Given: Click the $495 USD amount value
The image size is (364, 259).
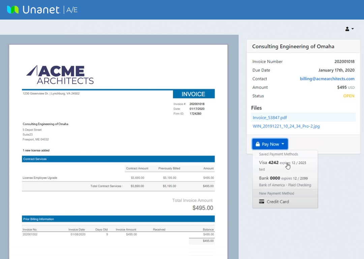Looking at the screenshot, I should point(346,87).
